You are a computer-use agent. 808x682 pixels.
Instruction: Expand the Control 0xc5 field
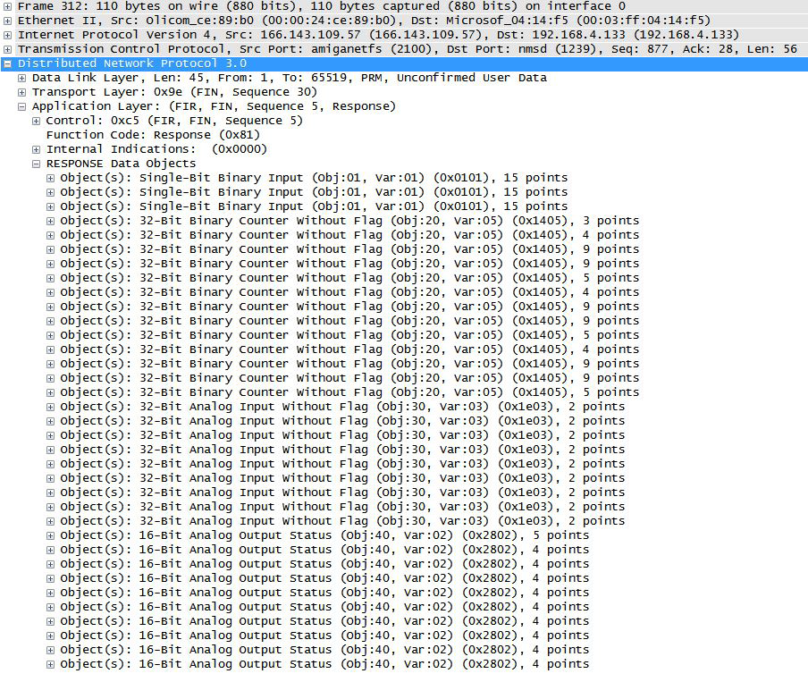point(35,121)
